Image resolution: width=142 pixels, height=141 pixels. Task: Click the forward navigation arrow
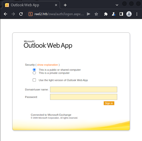point(13,14)
